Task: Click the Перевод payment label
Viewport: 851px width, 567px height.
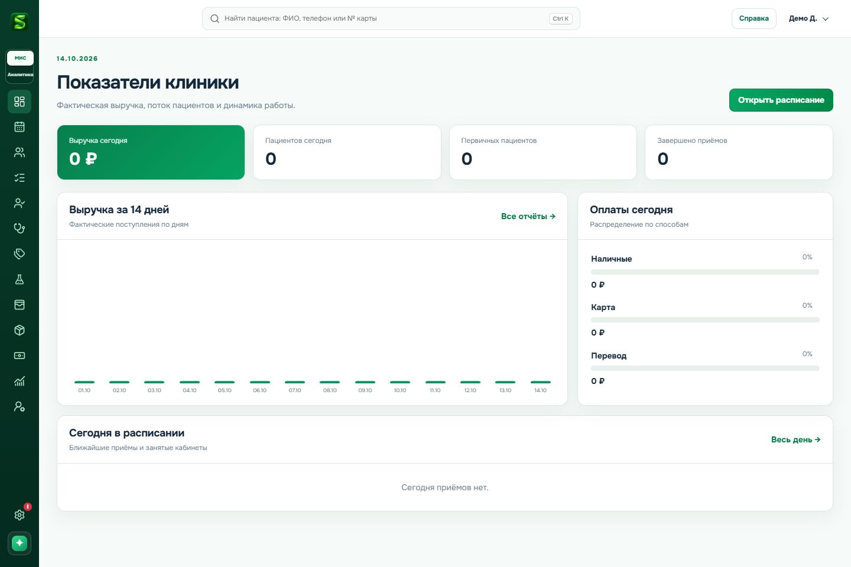Action: point(609,356)
